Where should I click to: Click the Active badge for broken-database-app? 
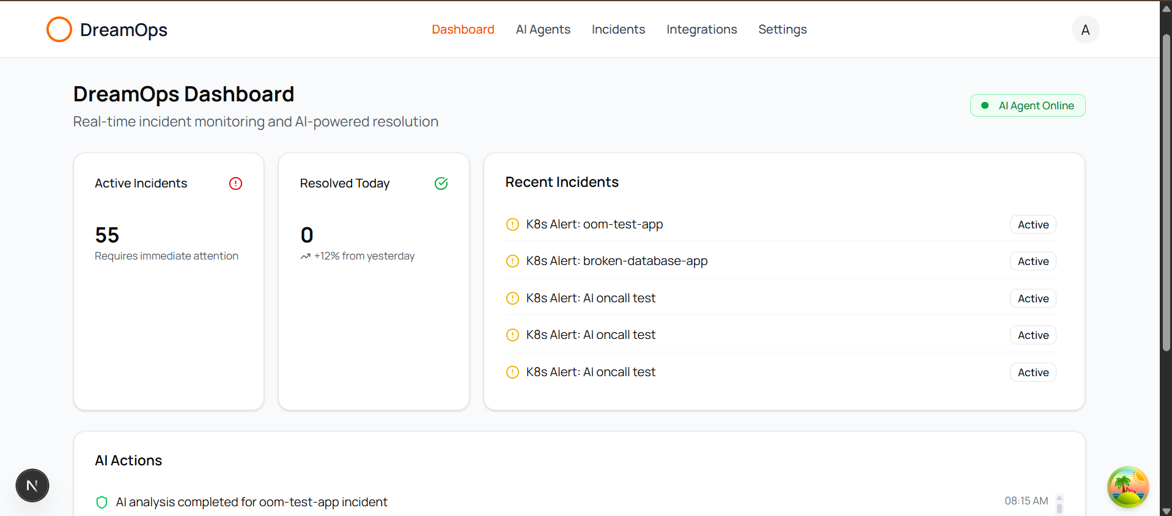pyautogui.click(x=1033, y=261)
